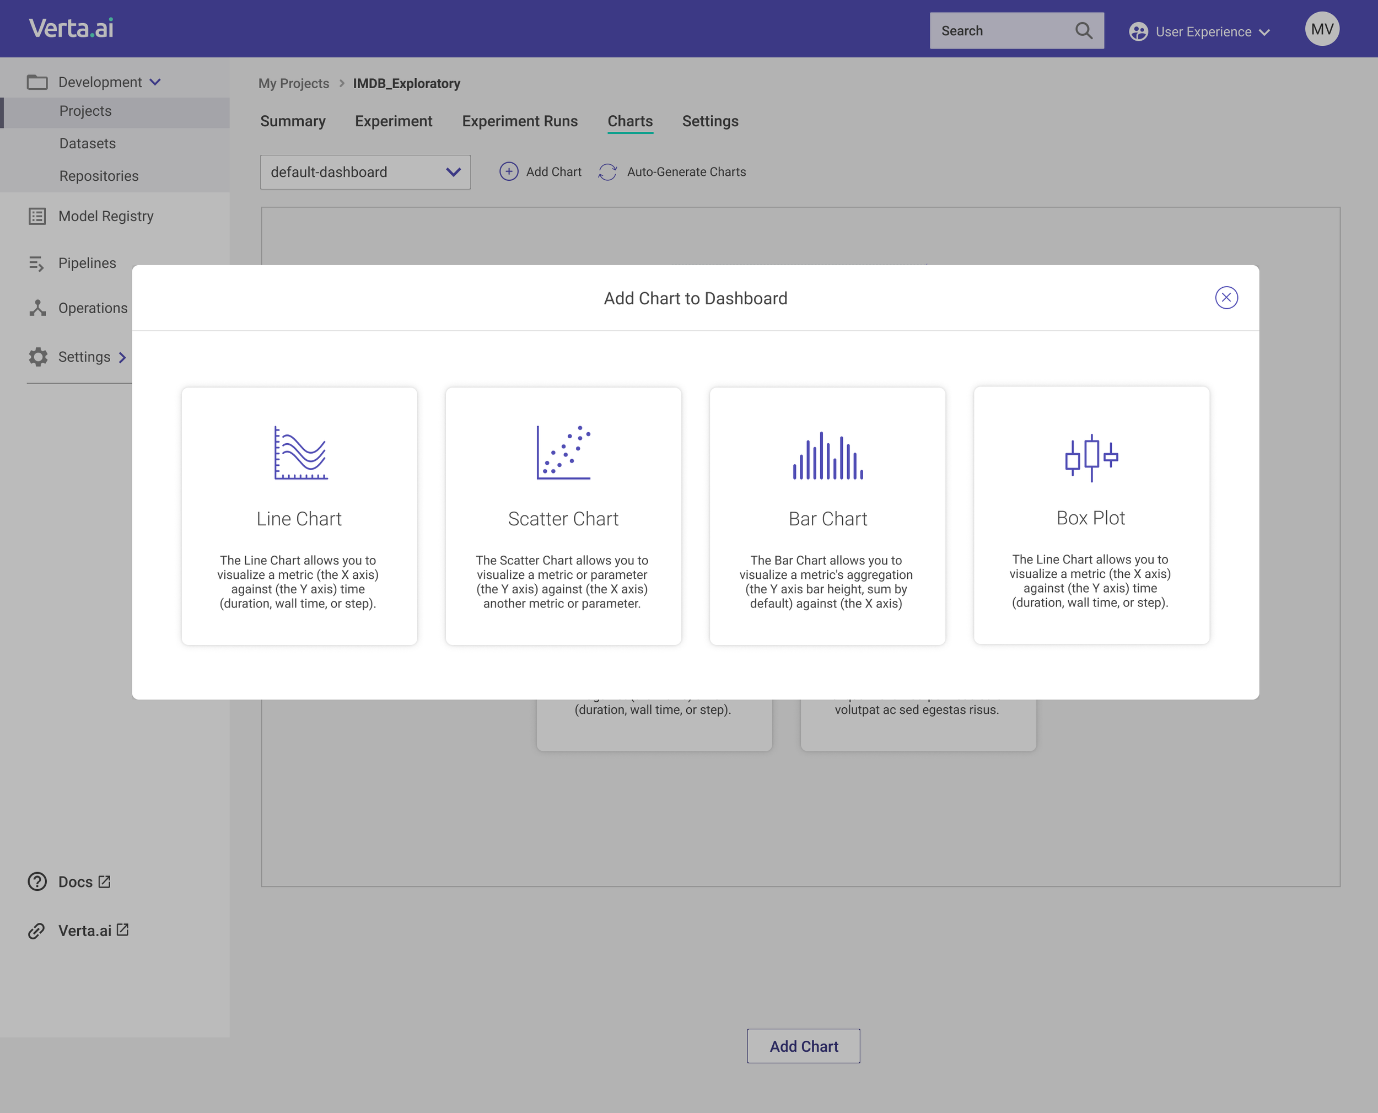Choose the Box Plot card title

point(1091,518)
